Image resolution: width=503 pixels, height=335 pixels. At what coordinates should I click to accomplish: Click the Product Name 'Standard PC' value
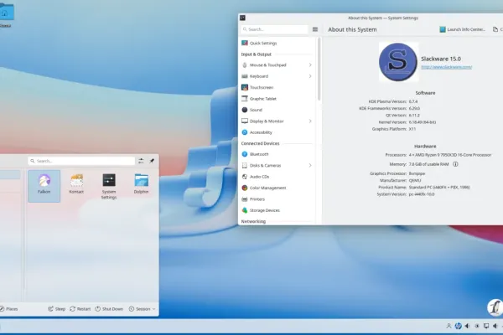439,188
